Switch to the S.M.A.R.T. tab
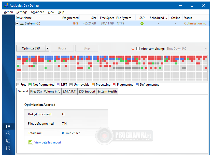 [69, 91]
